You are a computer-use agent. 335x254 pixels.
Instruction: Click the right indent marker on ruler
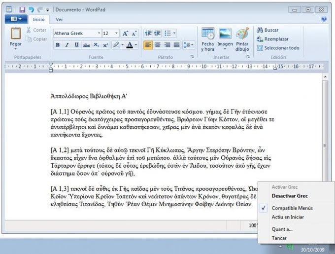pyautogui.click(x=275, y=68)
